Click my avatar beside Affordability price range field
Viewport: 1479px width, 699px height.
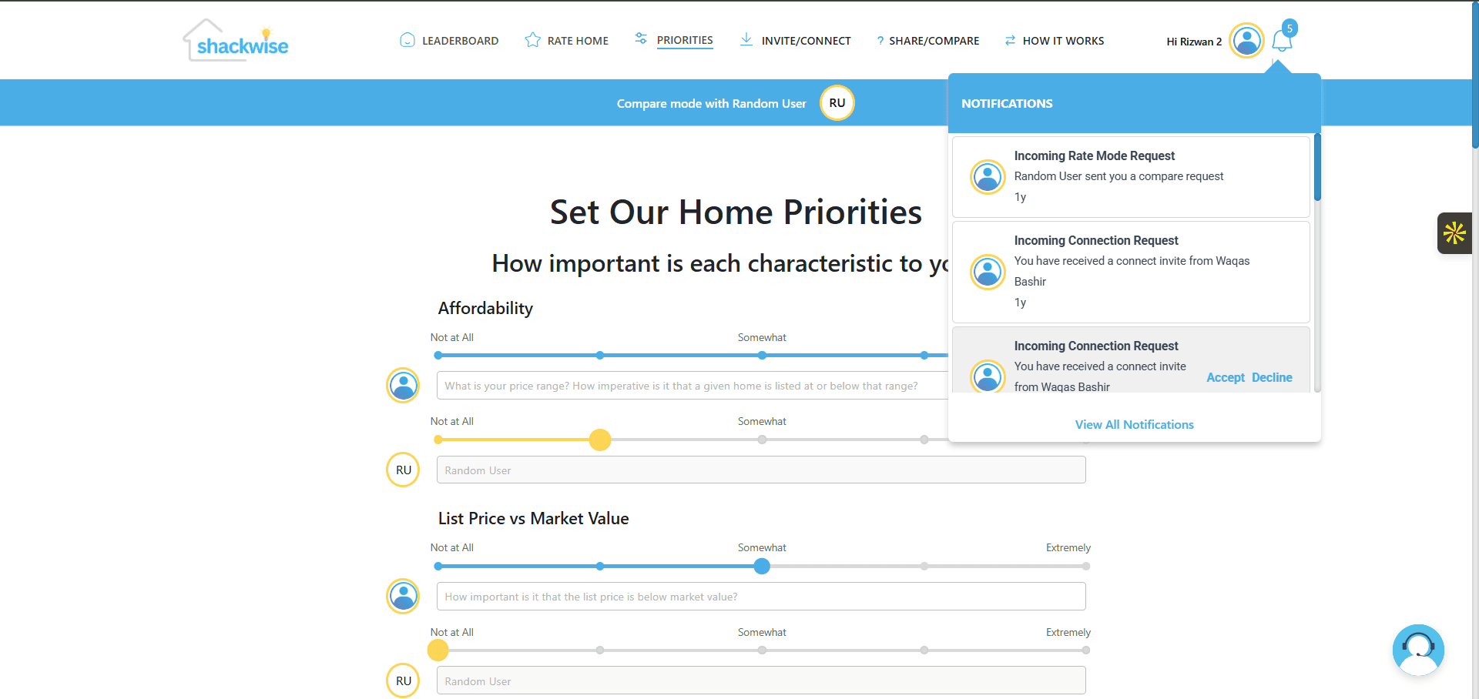(x=403, y=386)
